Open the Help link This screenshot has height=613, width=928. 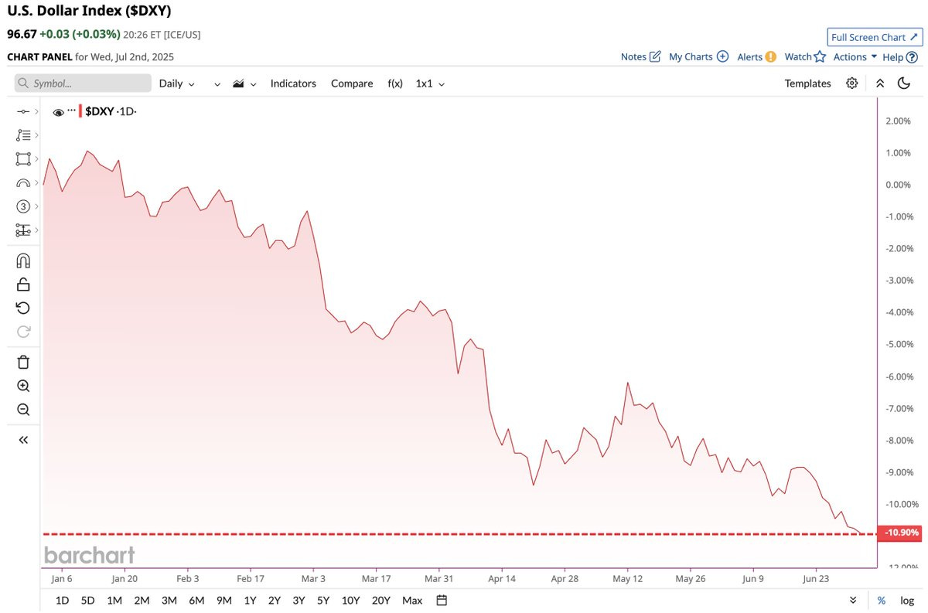pos(900,56)
